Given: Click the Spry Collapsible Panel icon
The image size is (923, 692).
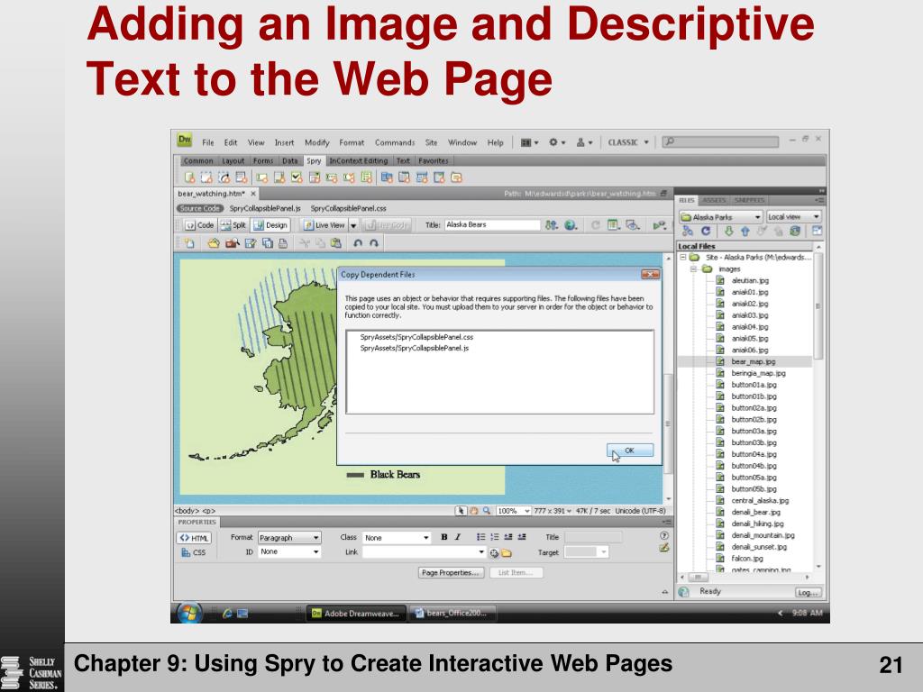Looking at the screenshot, I should click(x=439, y=178).
